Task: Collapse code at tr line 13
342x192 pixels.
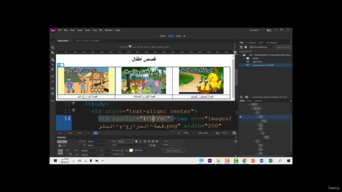Action: pyautogui.click(x=74, y=111)
